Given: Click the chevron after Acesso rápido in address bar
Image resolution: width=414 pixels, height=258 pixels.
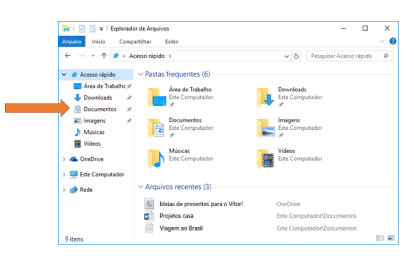Looking at the screenshot, I should coord(170,56).
